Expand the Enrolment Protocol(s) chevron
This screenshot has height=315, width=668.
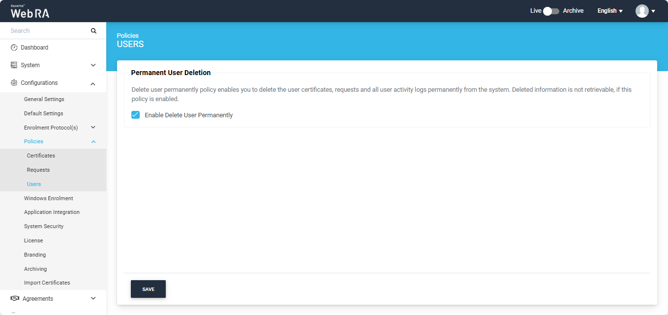[93, 128]
